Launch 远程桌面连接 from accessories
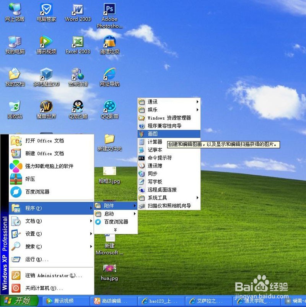The height and width of the screenshot is (307, 306). point(169,190)
